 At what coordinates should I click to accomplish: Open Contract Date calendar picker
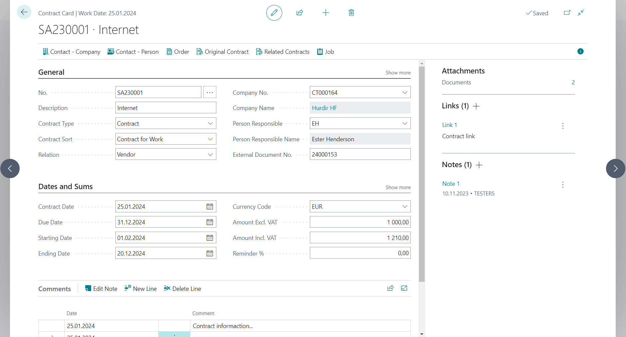tap(210, 207)
